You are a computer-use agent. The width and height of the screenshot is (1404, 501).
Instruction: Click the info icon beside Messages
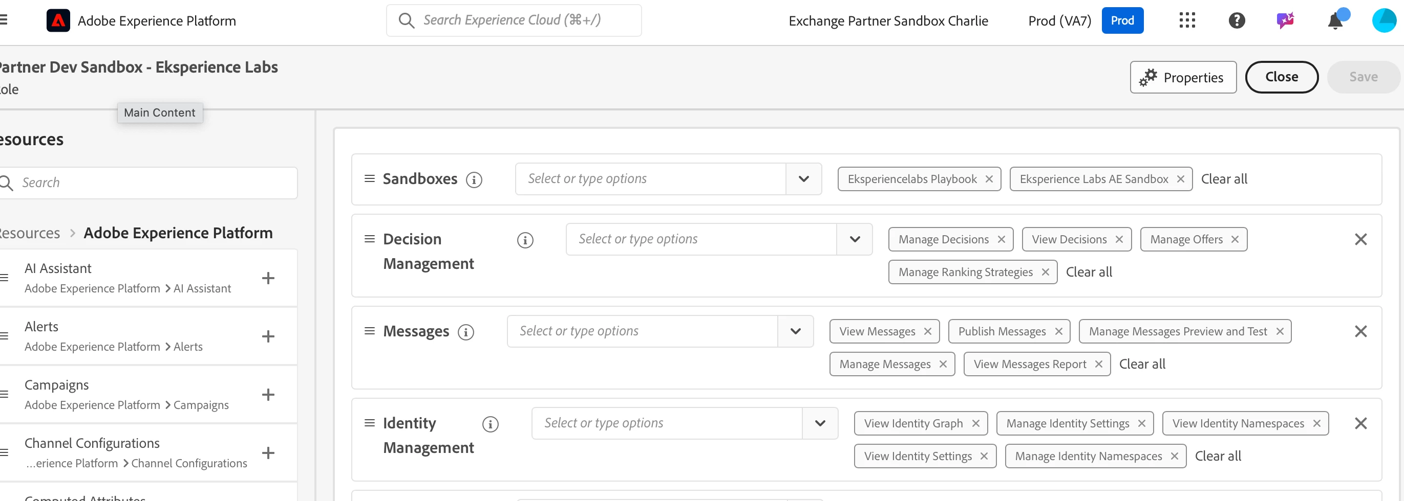[x=465, y=332]
